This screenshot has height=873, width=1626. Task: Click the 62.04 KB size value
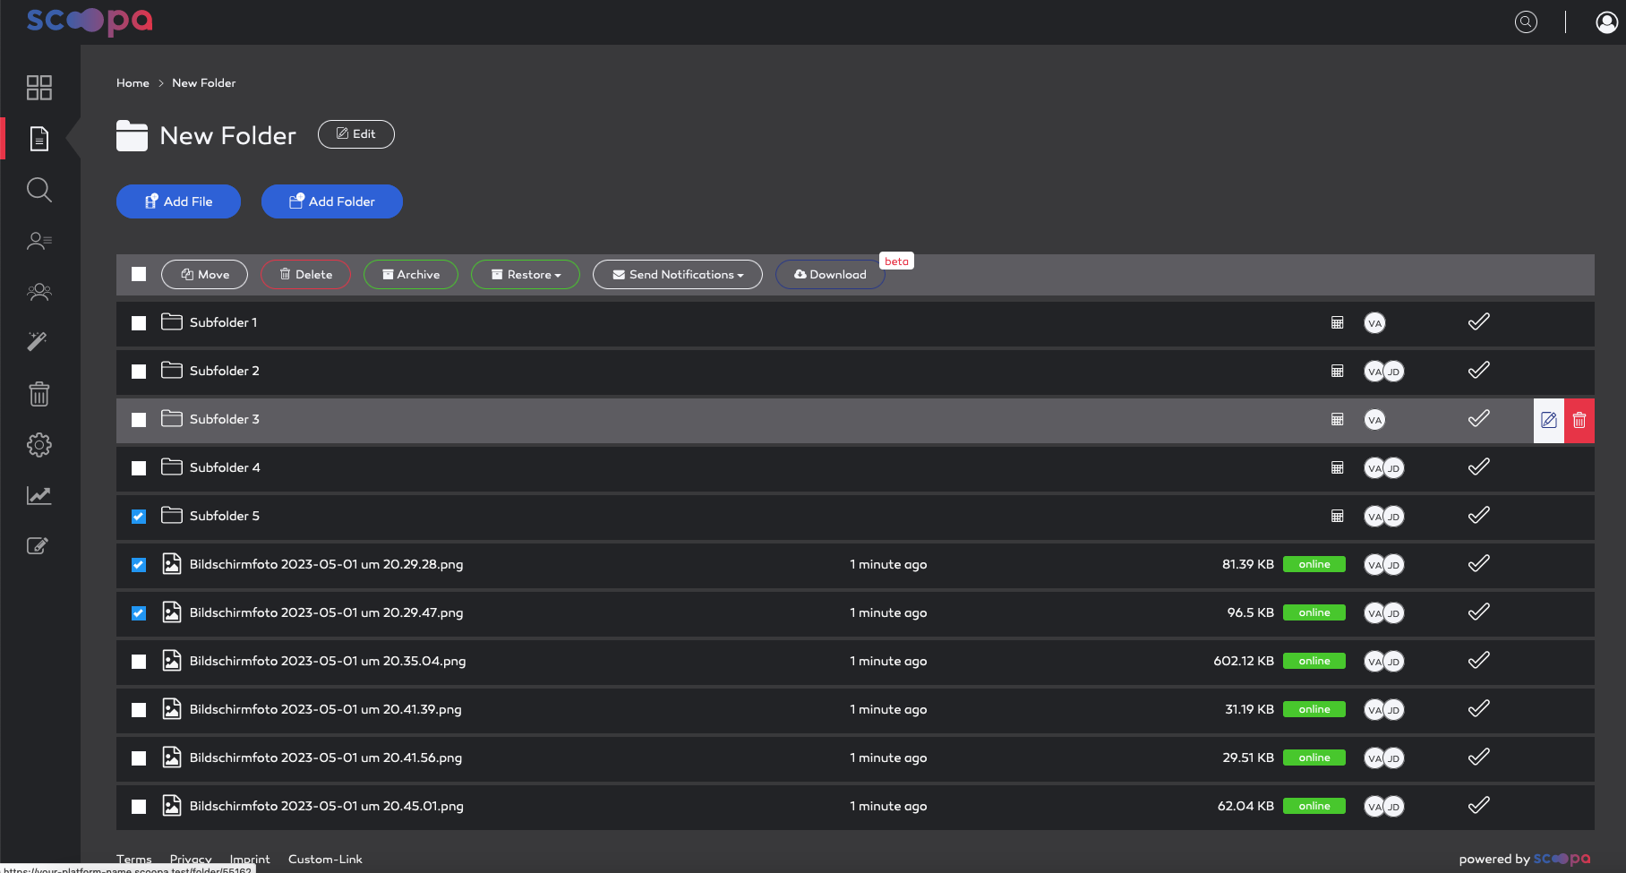coord(1245,806)
